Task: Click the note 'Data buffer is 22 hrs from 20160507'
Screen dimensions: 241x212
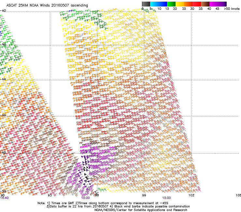Action: pos(78,206)
